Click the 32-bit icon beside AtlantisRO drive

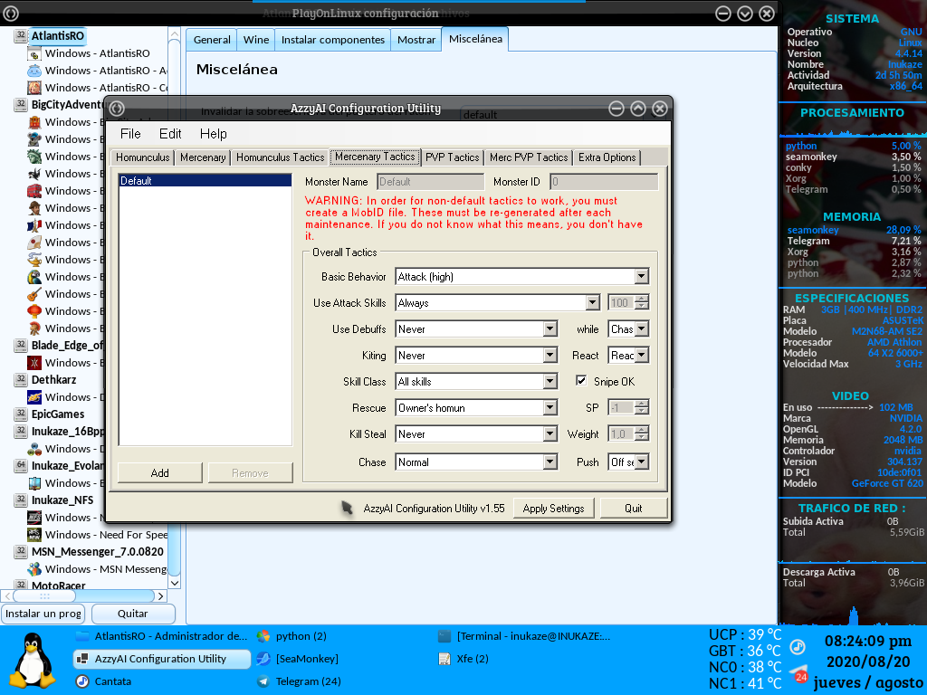22,35
